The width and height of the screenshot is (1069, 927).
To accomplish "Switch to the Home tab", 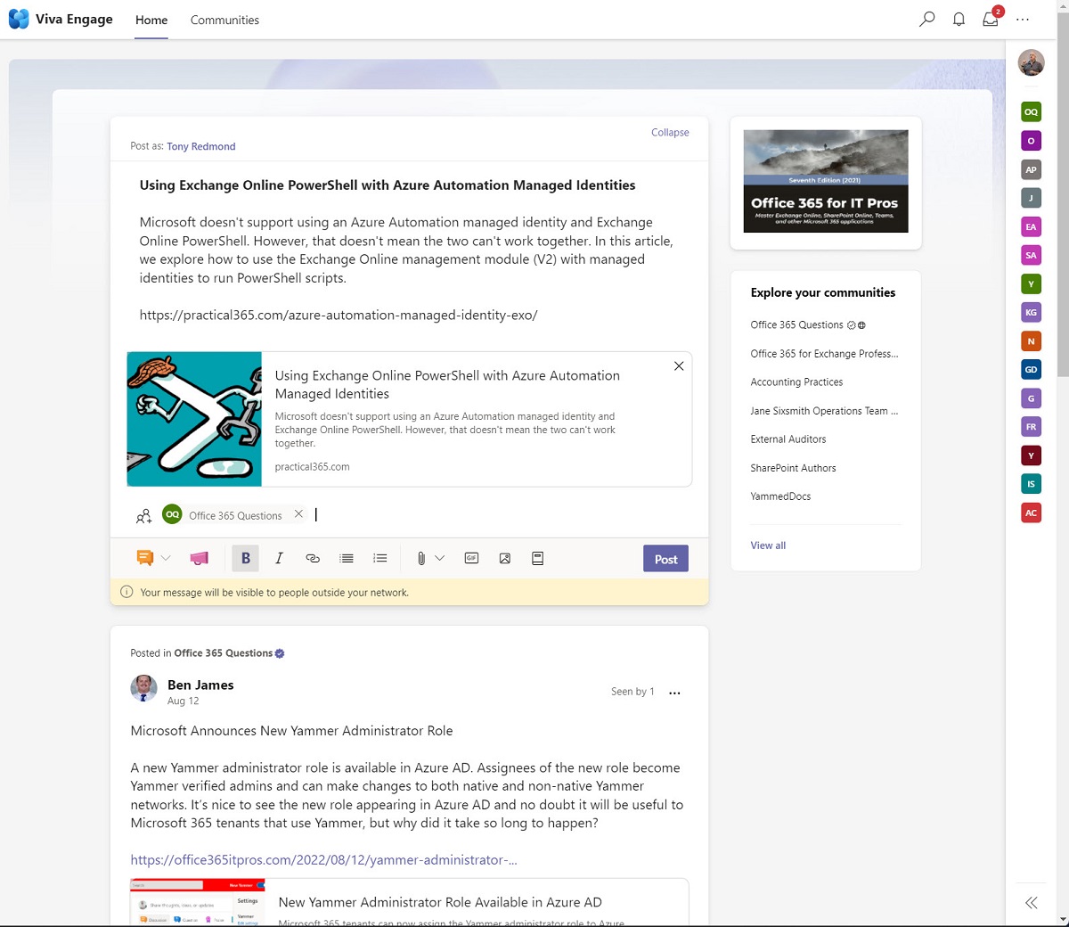I will [x=151, y=20].
